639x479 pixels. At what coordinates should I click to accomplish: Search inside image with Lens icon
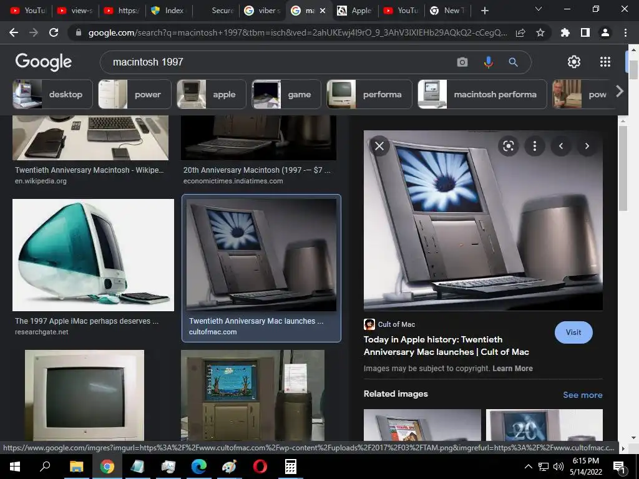508,146
